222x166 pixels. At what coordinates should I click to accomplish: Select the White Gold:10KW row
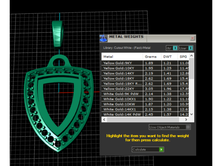click(x=145, y=104)
